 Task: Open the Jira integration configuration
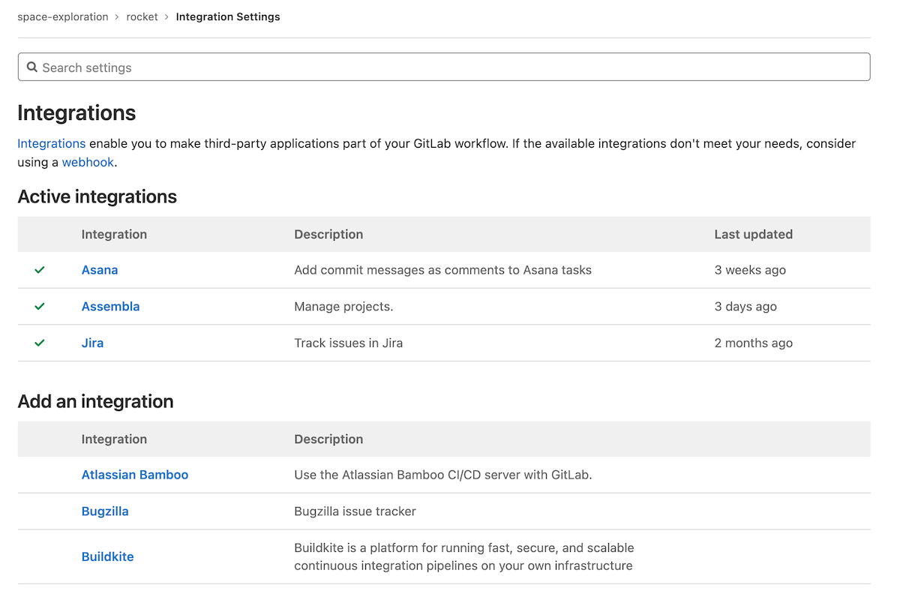click(92, 343)
